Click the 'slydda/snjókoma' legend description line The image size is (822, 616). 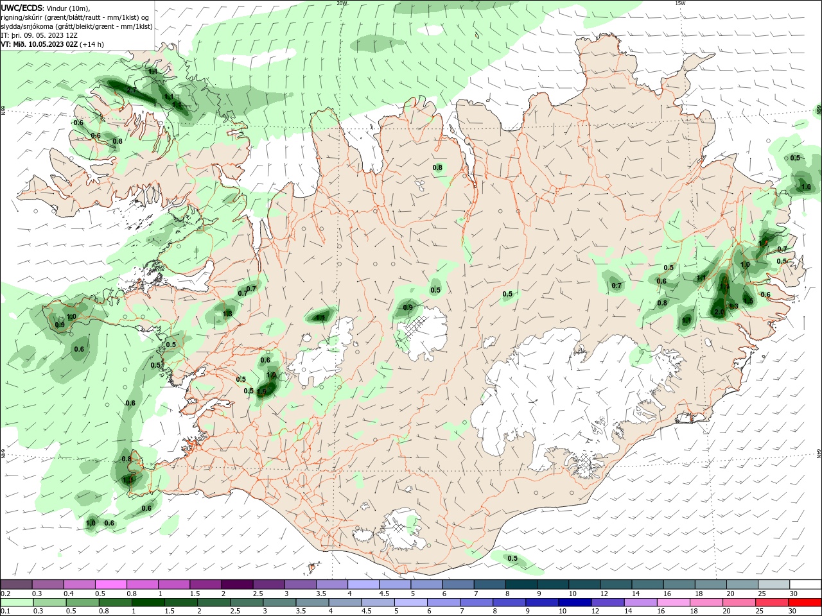(x=77, y=26)
